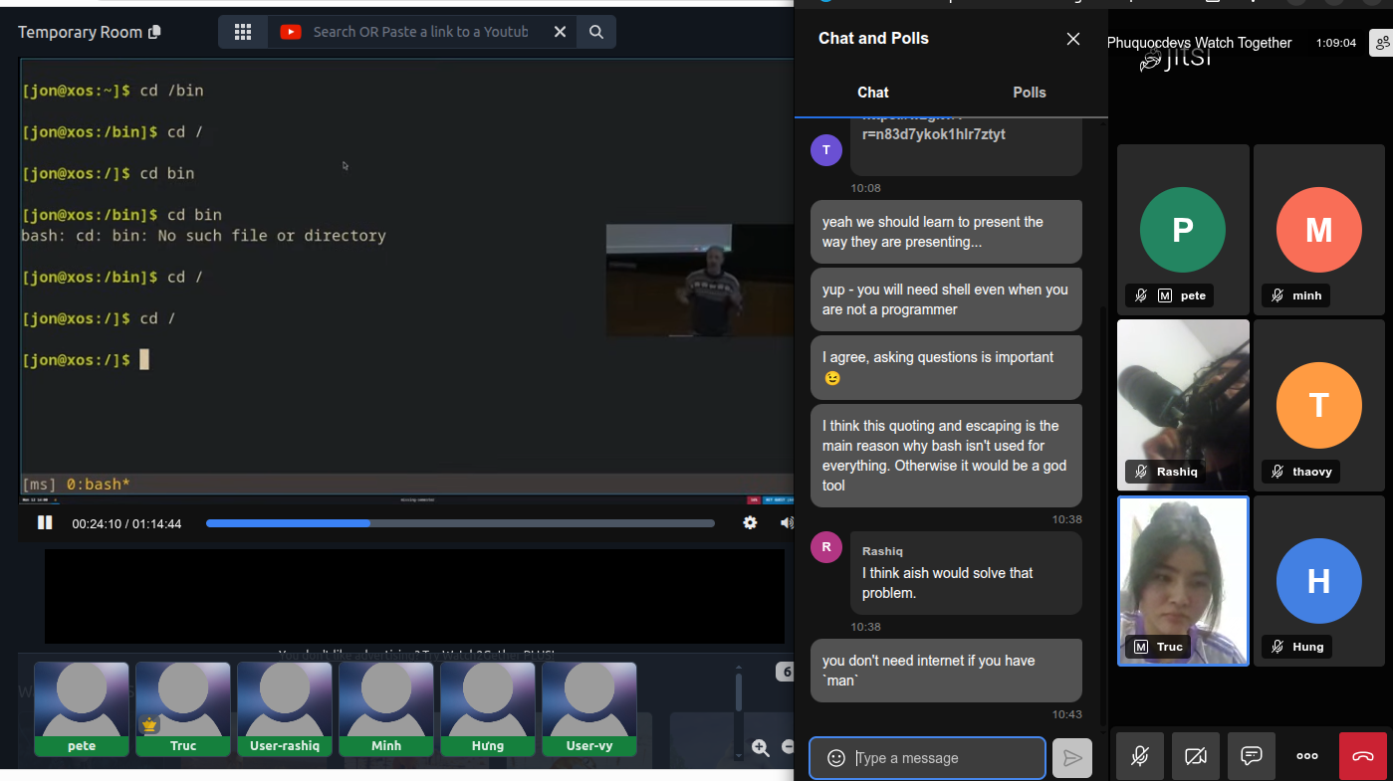
Task: Close the Chat and Polls panel
Action: [x=1072, y=39]
